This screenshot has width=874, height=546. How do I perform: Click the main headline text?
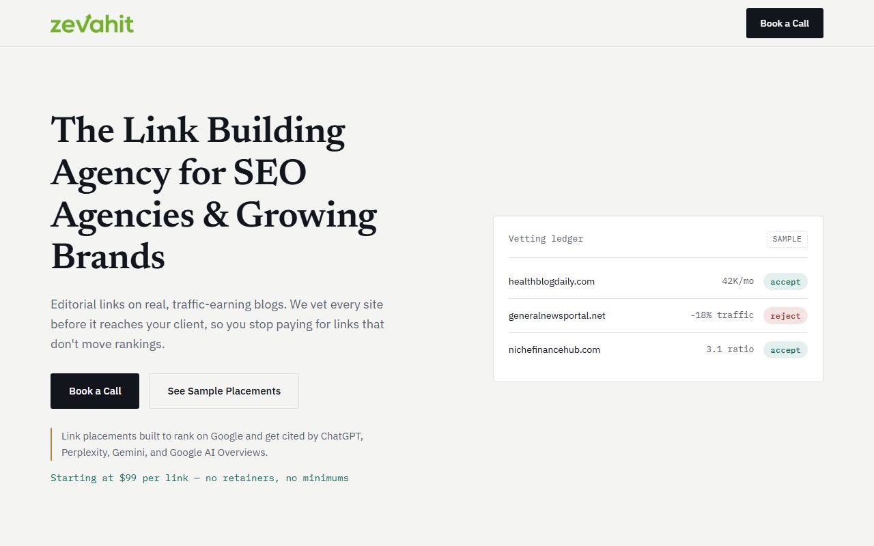pyautogui.click(x=214, y=193)
